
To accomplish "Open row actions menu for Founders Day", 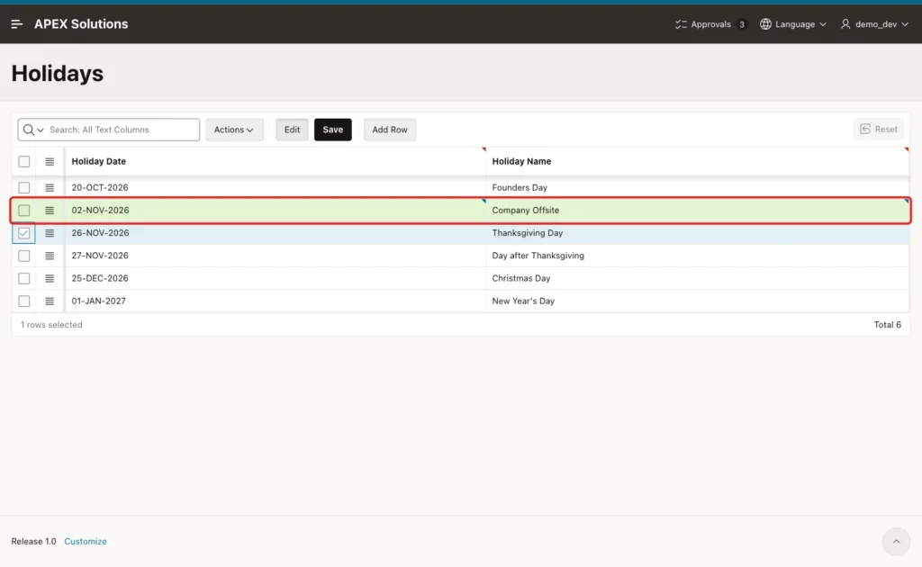I will pyautogui.click(x=50, y=188).
